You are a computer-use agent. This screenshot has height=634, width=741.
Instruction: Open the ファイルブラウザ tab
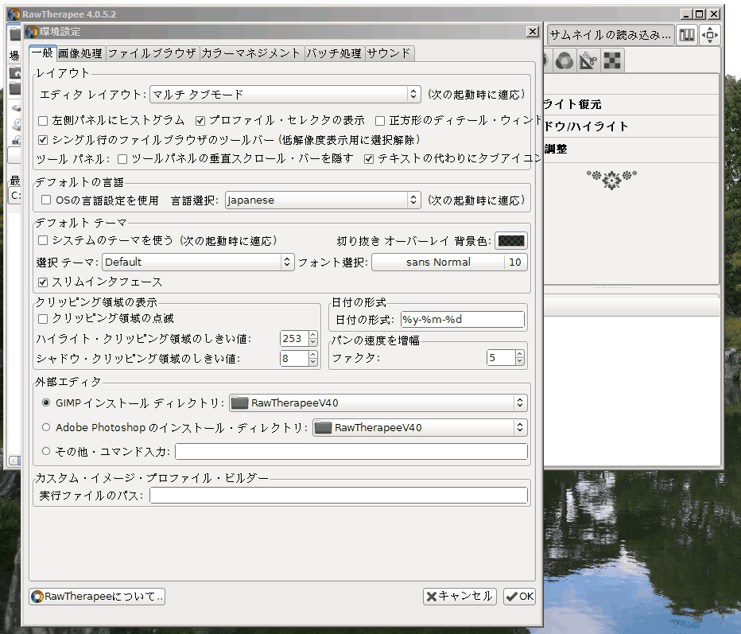(x=152, y=53)
